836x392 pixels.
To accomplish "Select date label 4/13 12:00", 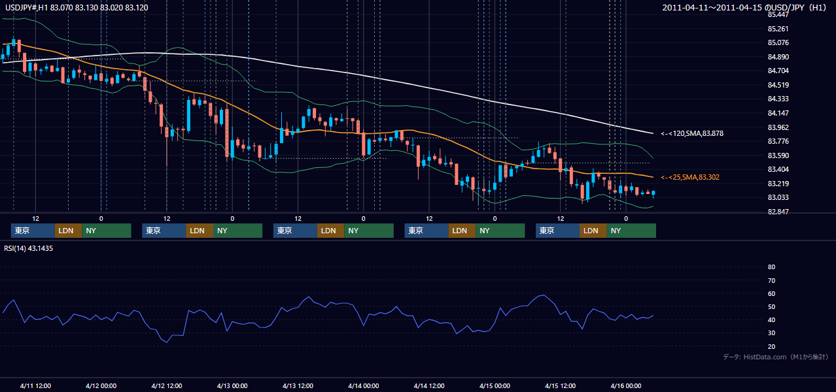I will pyautogui.click(x=298, y=385).
